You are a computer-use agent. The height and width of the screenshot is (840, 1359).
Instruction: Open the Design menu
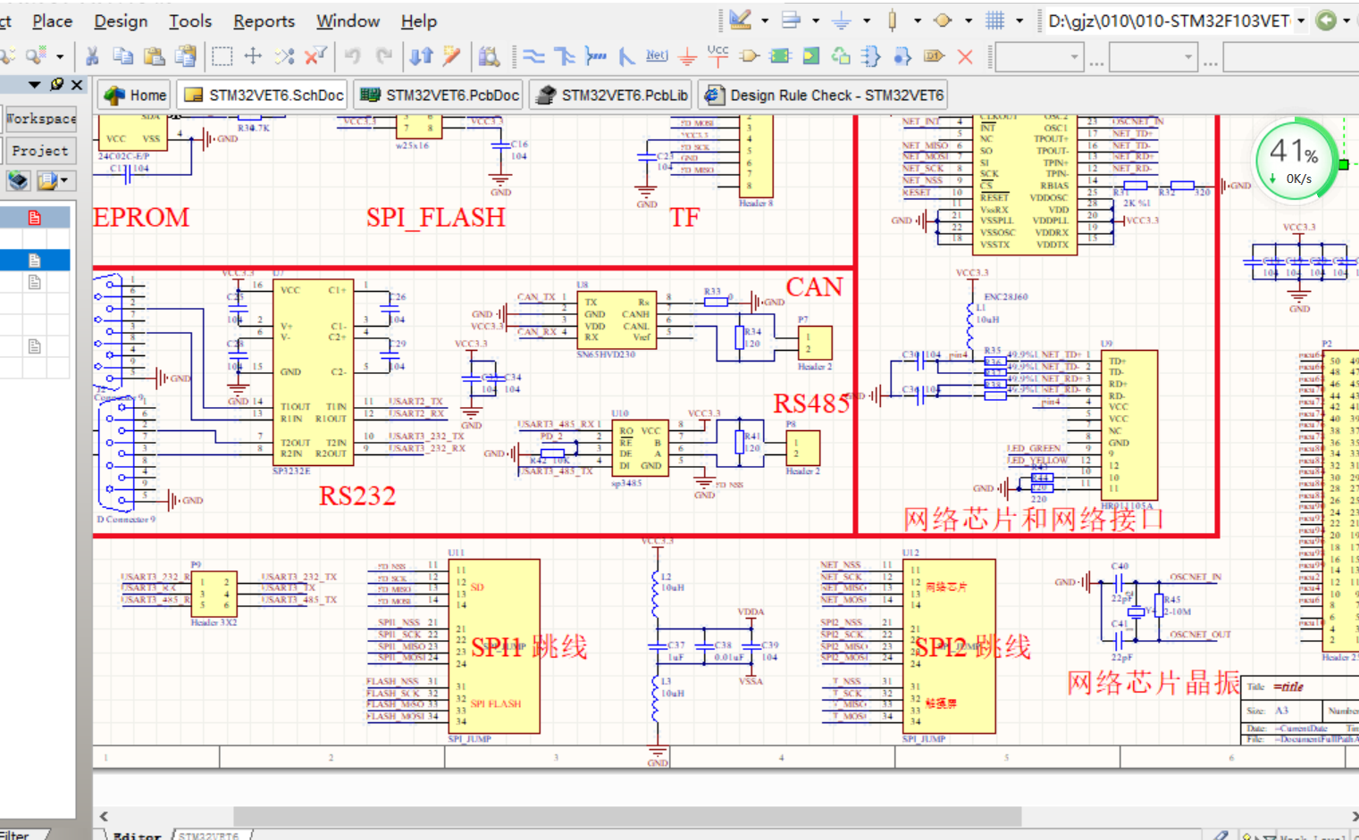(x=121, y=21)
